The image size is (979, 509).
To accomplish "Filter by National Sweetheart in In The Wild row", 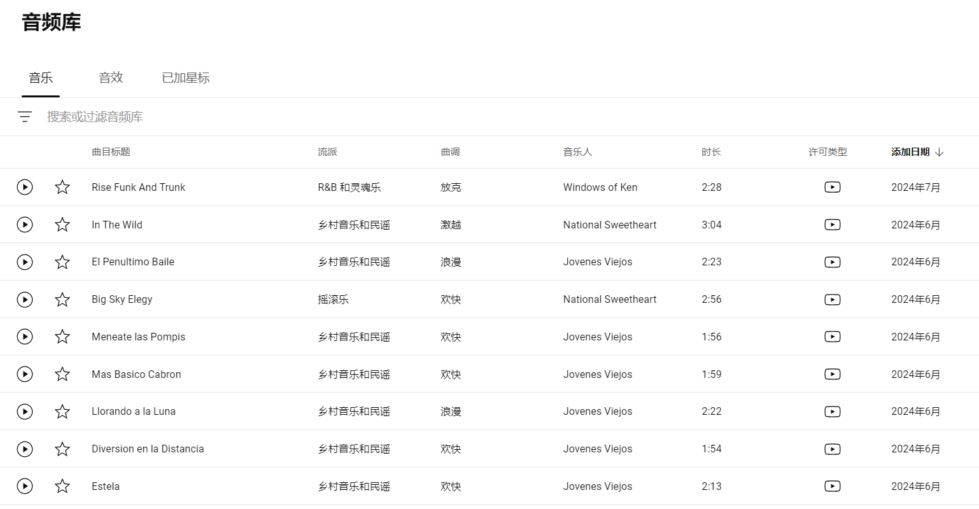I will click(x=610, y=225).
